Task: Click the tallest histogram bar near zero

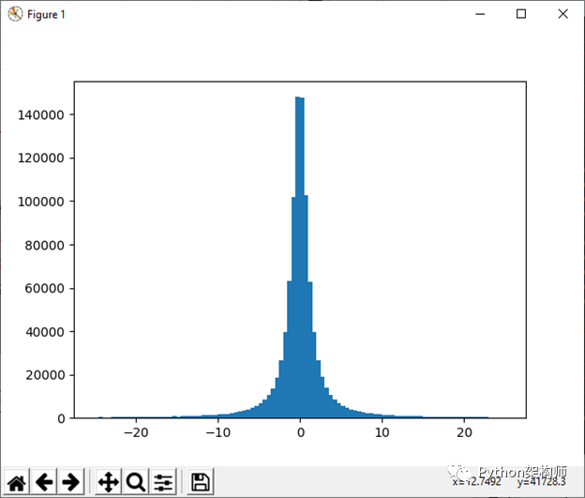Action: click(298, 258)
